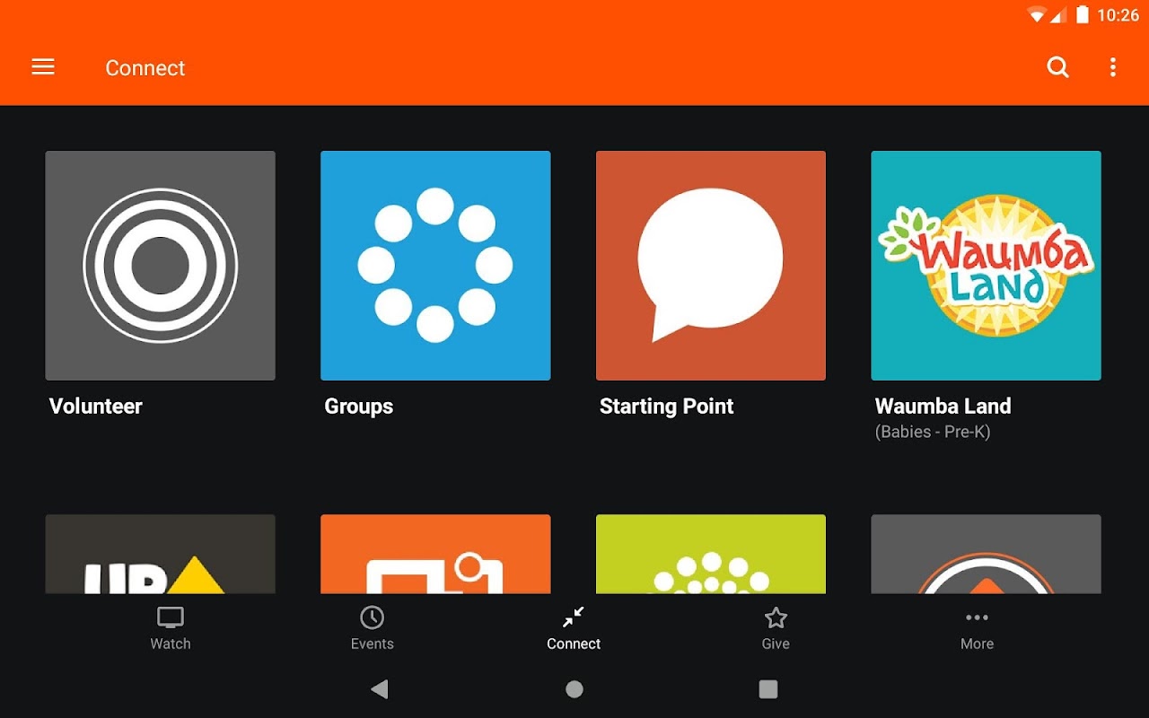Tap the Android recent apps button
This screenshot has width=1149, height=718.
point(768,689)
